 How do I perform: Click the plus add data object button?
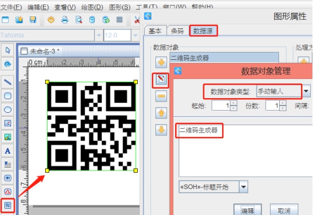pos(161,62)
